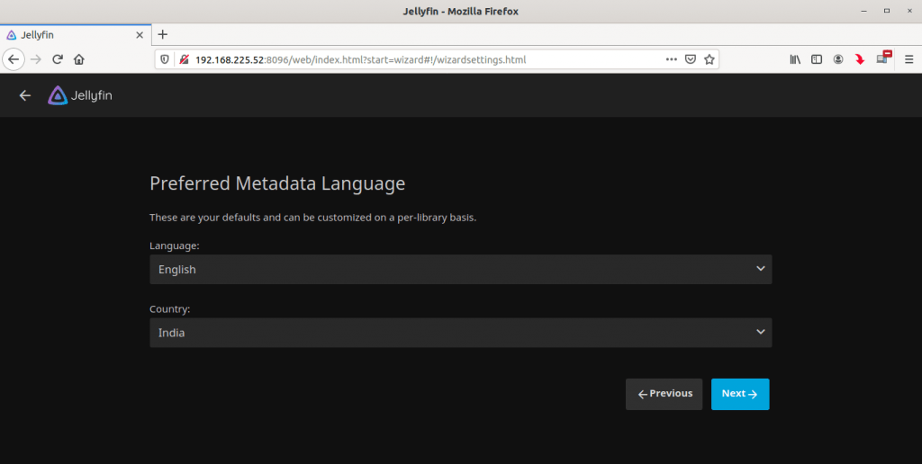Open the Firefox home page
This screenshot has height=464, width=922.
point(79,59)
